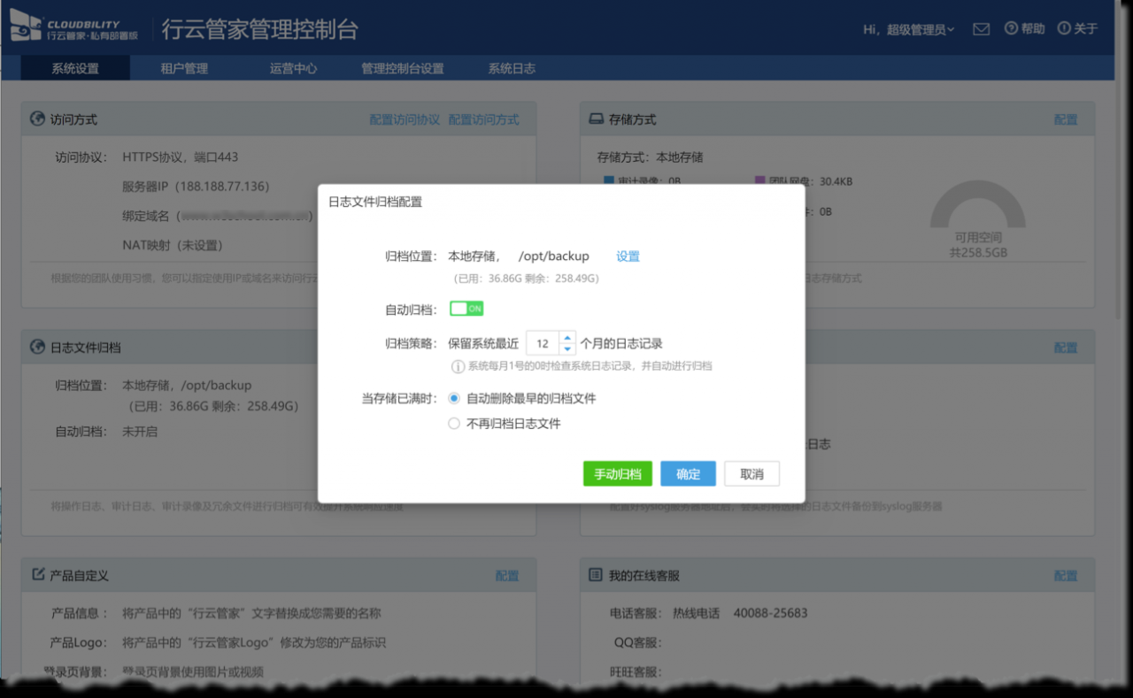Click the green 手动归档 button
Image resolution: width=1133 pixels, height=698 pixels.
pos(618,474)
